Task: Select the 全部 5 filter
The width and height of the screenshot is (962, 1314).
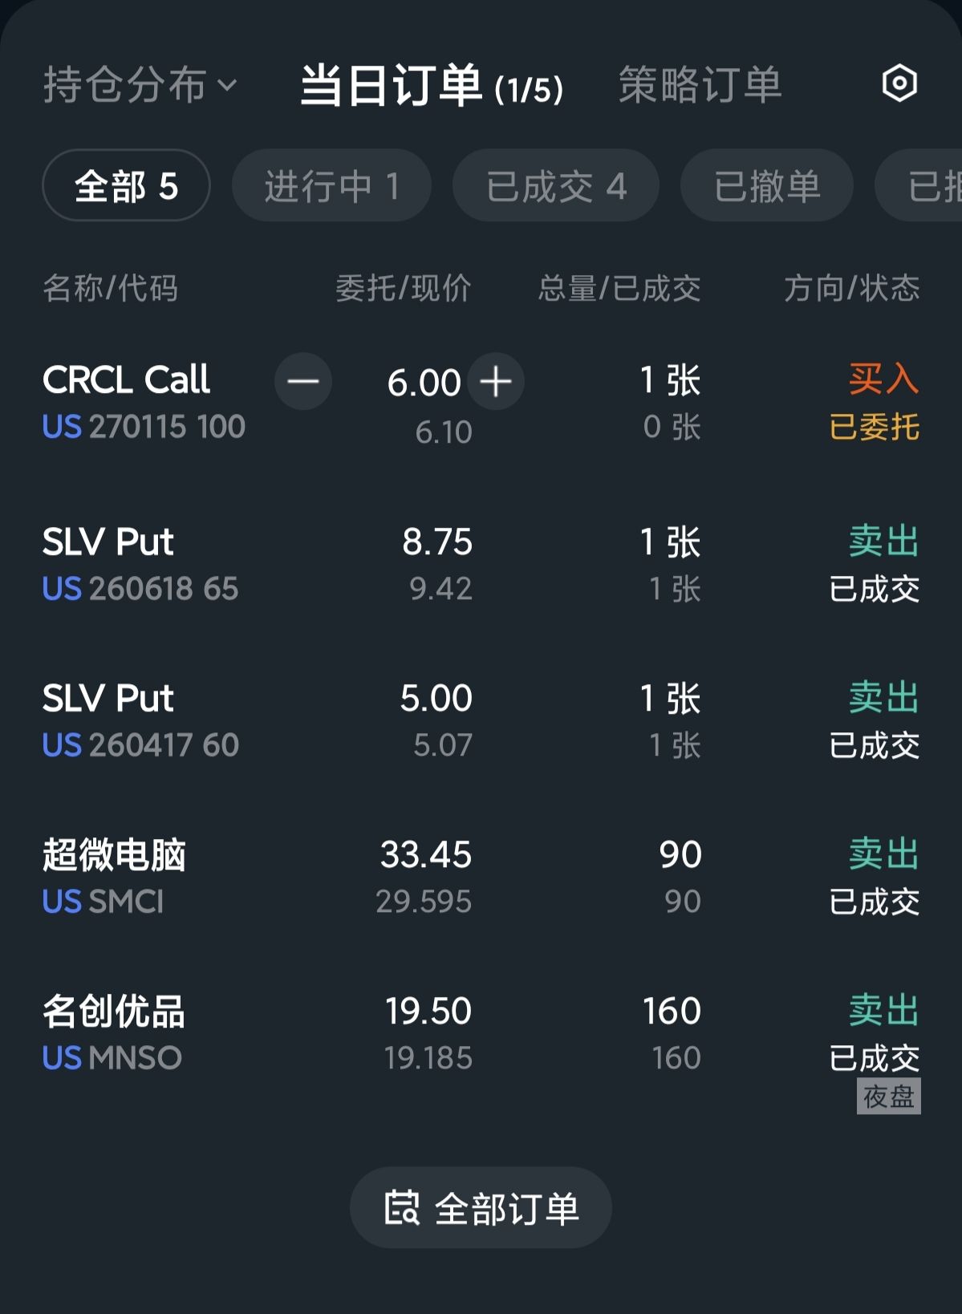Action: [126, 186]
